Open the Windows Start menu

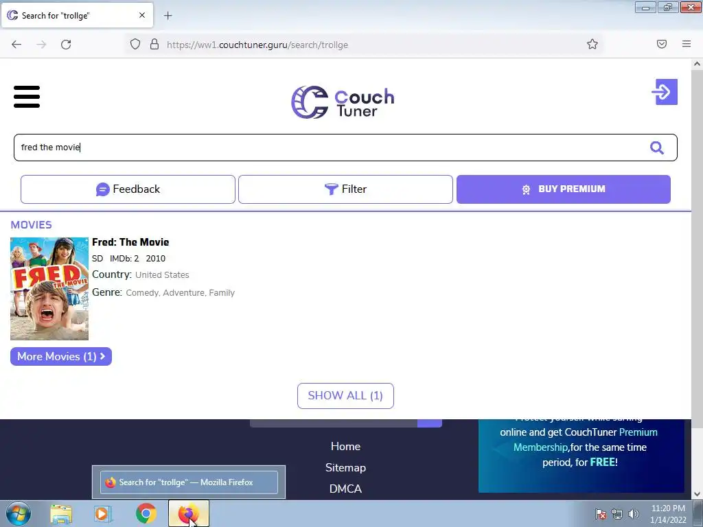19,513
